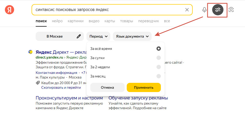Viewport: 245px width, 113px height.
Task: Open the Проконсультируем и настроим link
Action: 69,98
